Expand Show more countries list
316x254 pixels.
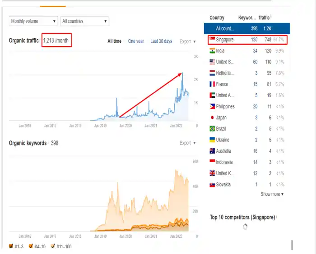[272, 194]
